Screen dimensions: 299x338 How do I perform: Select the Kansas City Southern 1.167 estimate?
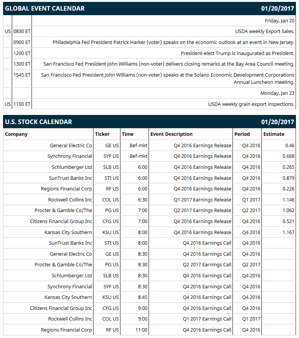(288, 233)
